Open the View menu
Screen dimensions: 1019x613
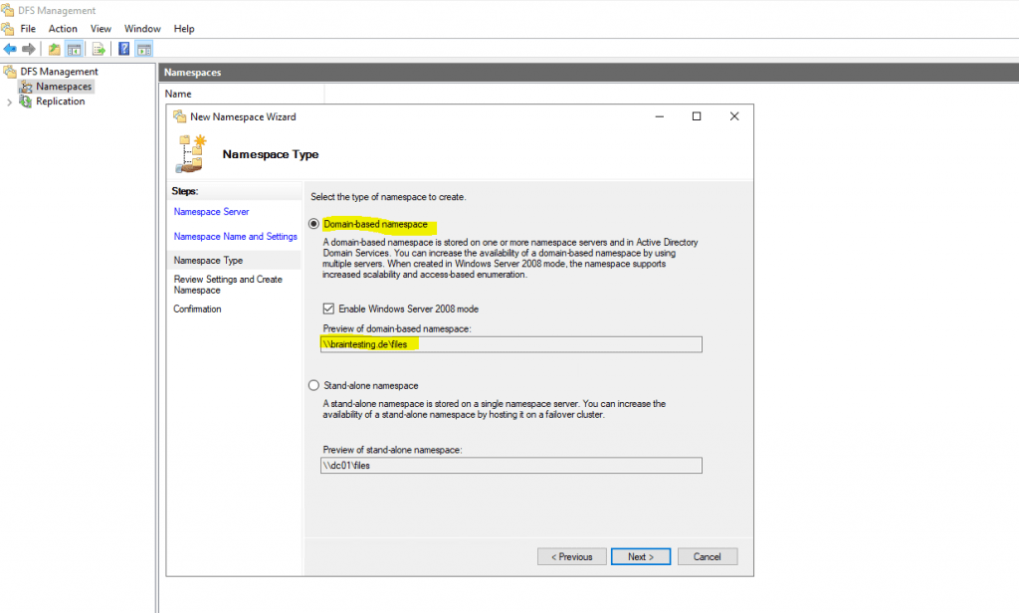(101, 29)
